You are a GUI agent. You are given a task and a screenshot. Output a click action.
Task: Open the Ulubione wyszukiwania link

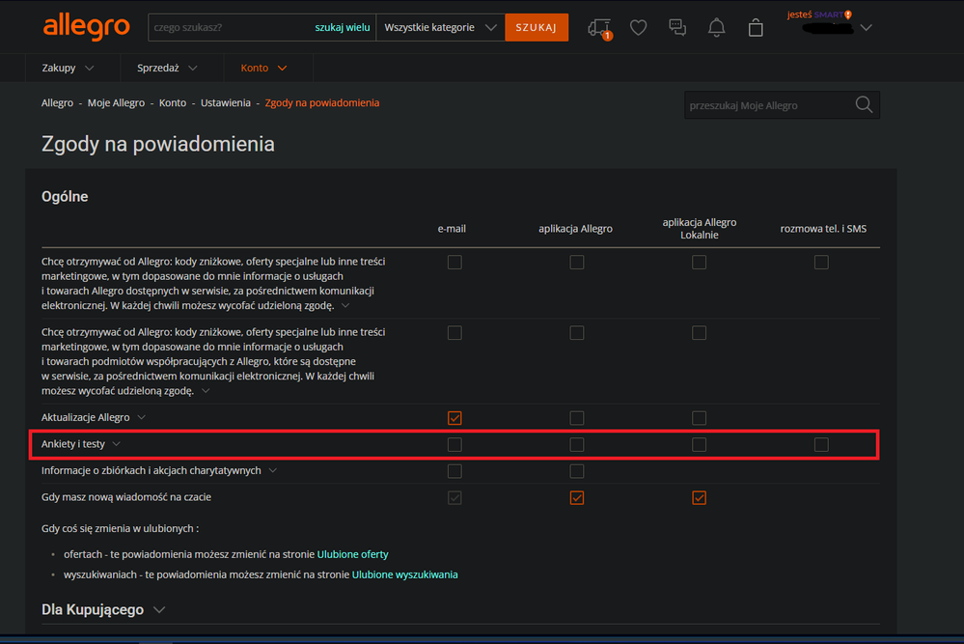pyautogui.click(x=404, y=574)
